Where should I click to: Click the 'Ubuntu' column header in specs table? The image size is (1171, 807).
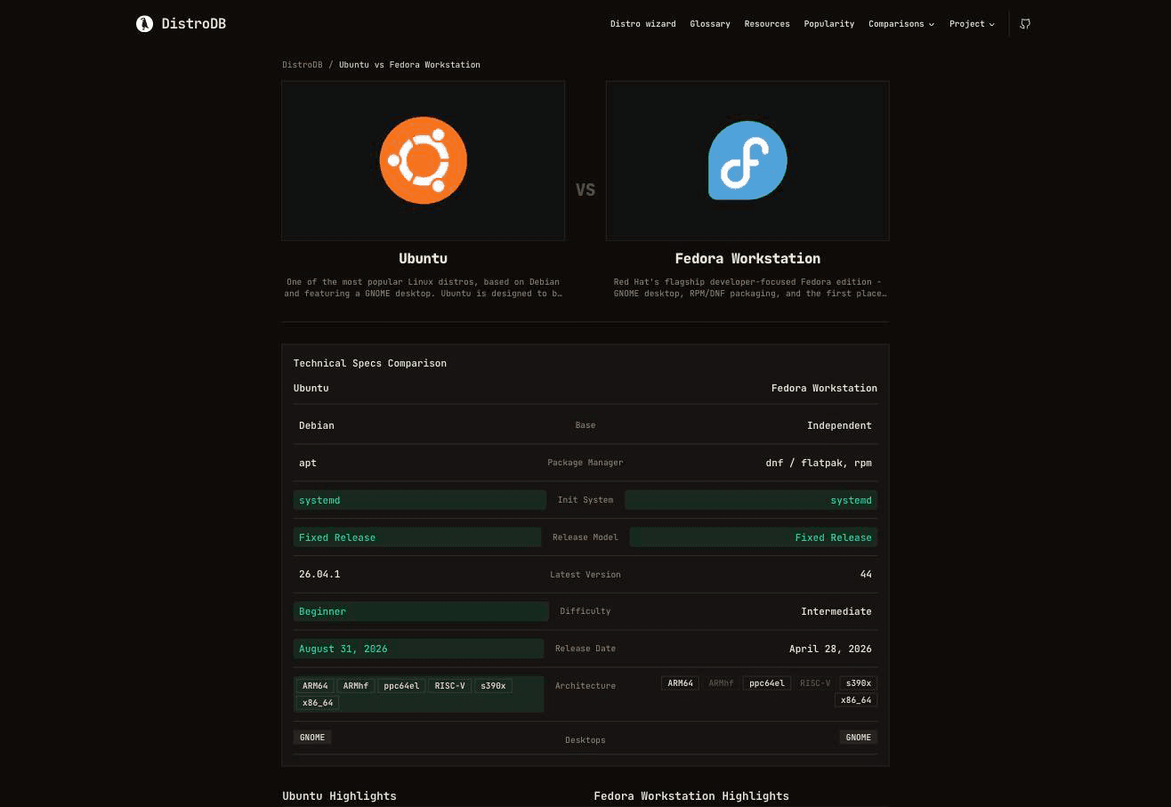click(x=311, y=388)
